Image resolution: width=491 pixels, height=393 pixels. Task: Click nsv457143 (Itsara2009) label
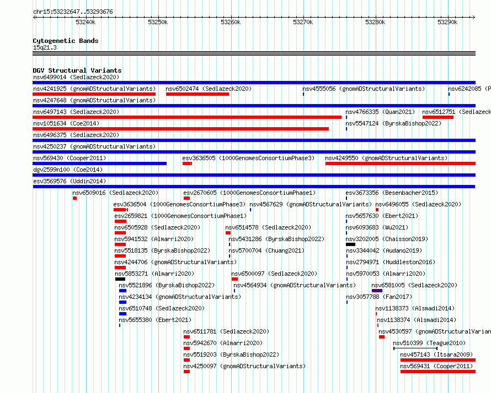(436, 354)
